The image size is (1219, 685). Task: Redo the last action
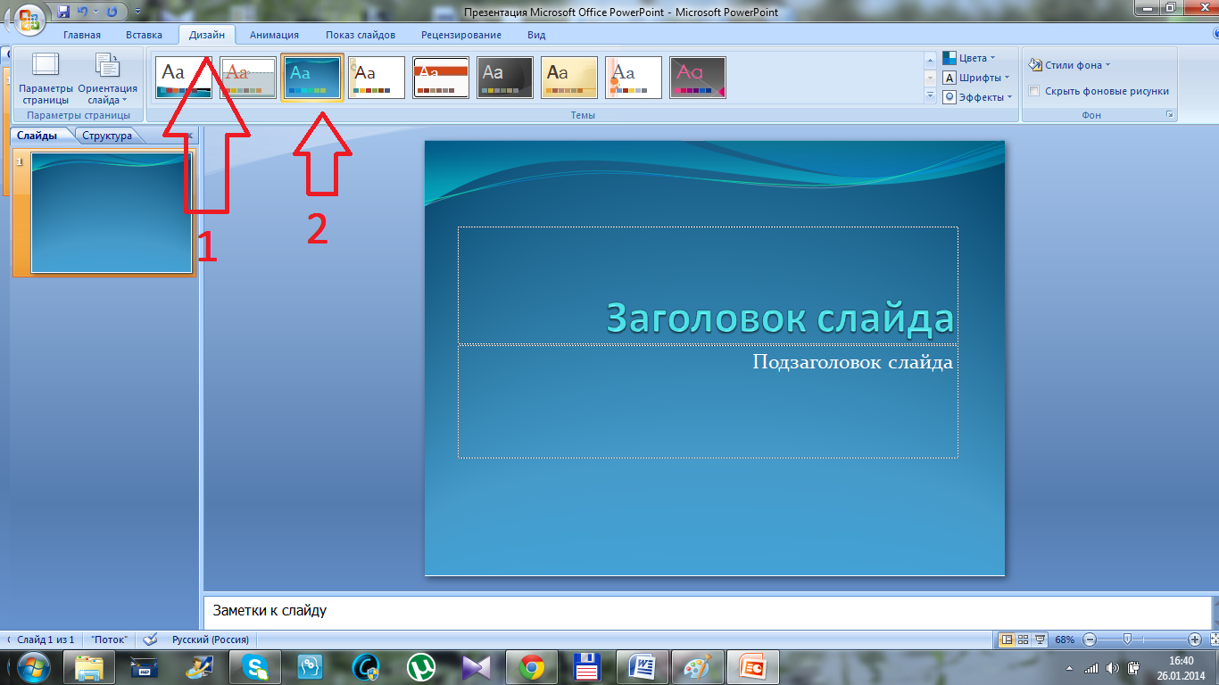(112, 12)
